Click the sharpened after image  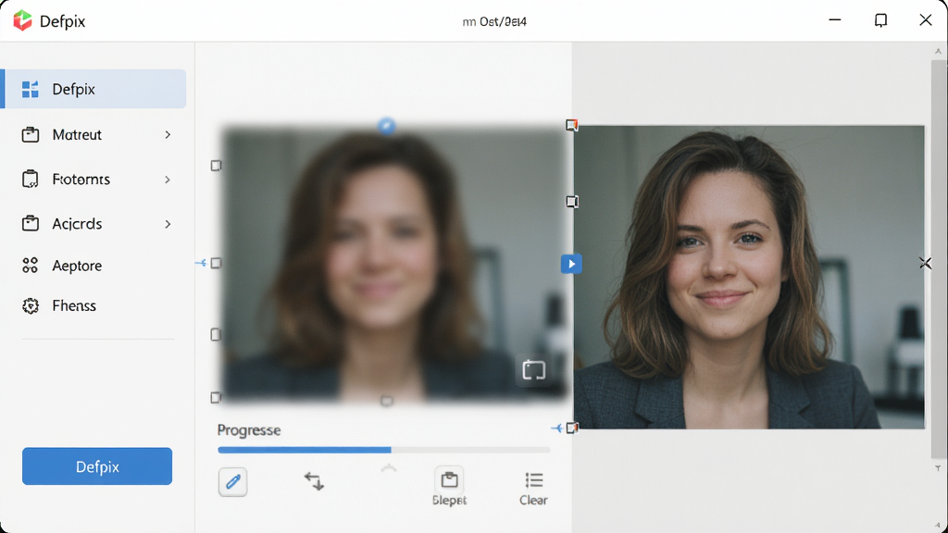(x=749, y=278)
